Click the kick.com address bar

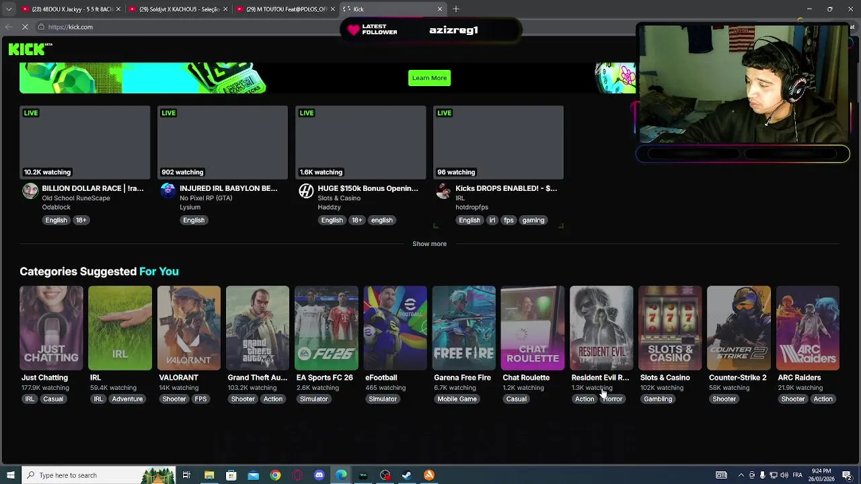(188, 27)
